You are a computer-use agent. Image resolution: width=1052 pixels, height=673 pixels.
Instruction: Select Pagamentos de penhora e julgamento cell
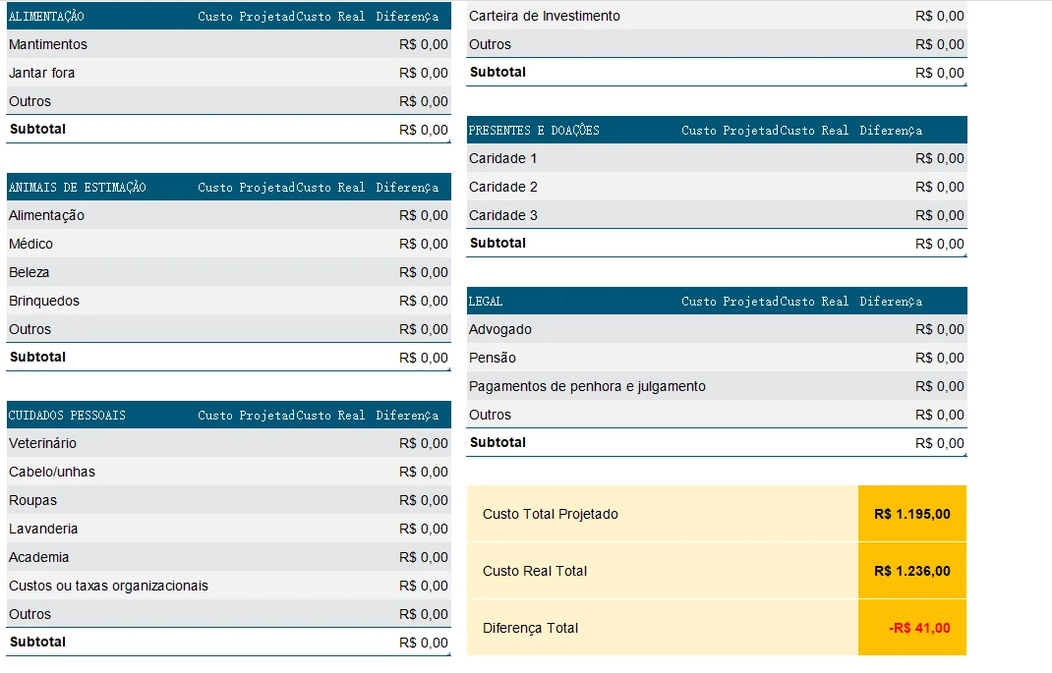587,386
